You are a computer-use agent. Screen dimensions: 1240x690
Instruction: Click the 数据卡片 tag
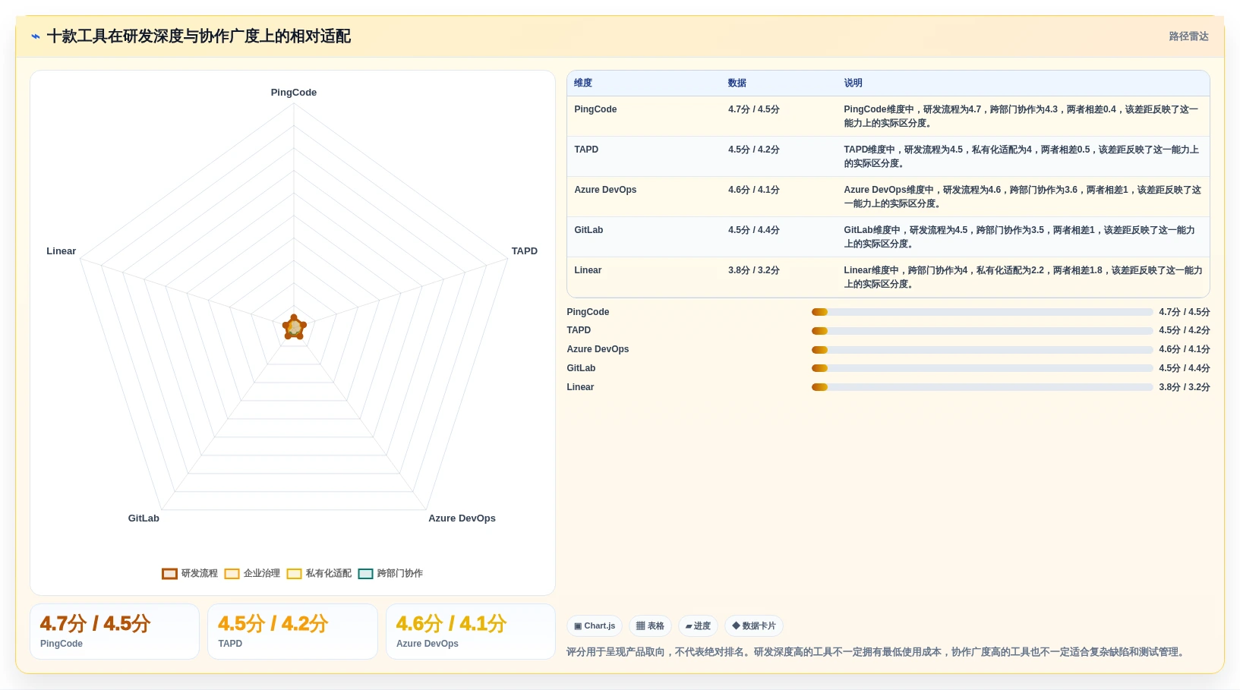(x=754, y=626)
